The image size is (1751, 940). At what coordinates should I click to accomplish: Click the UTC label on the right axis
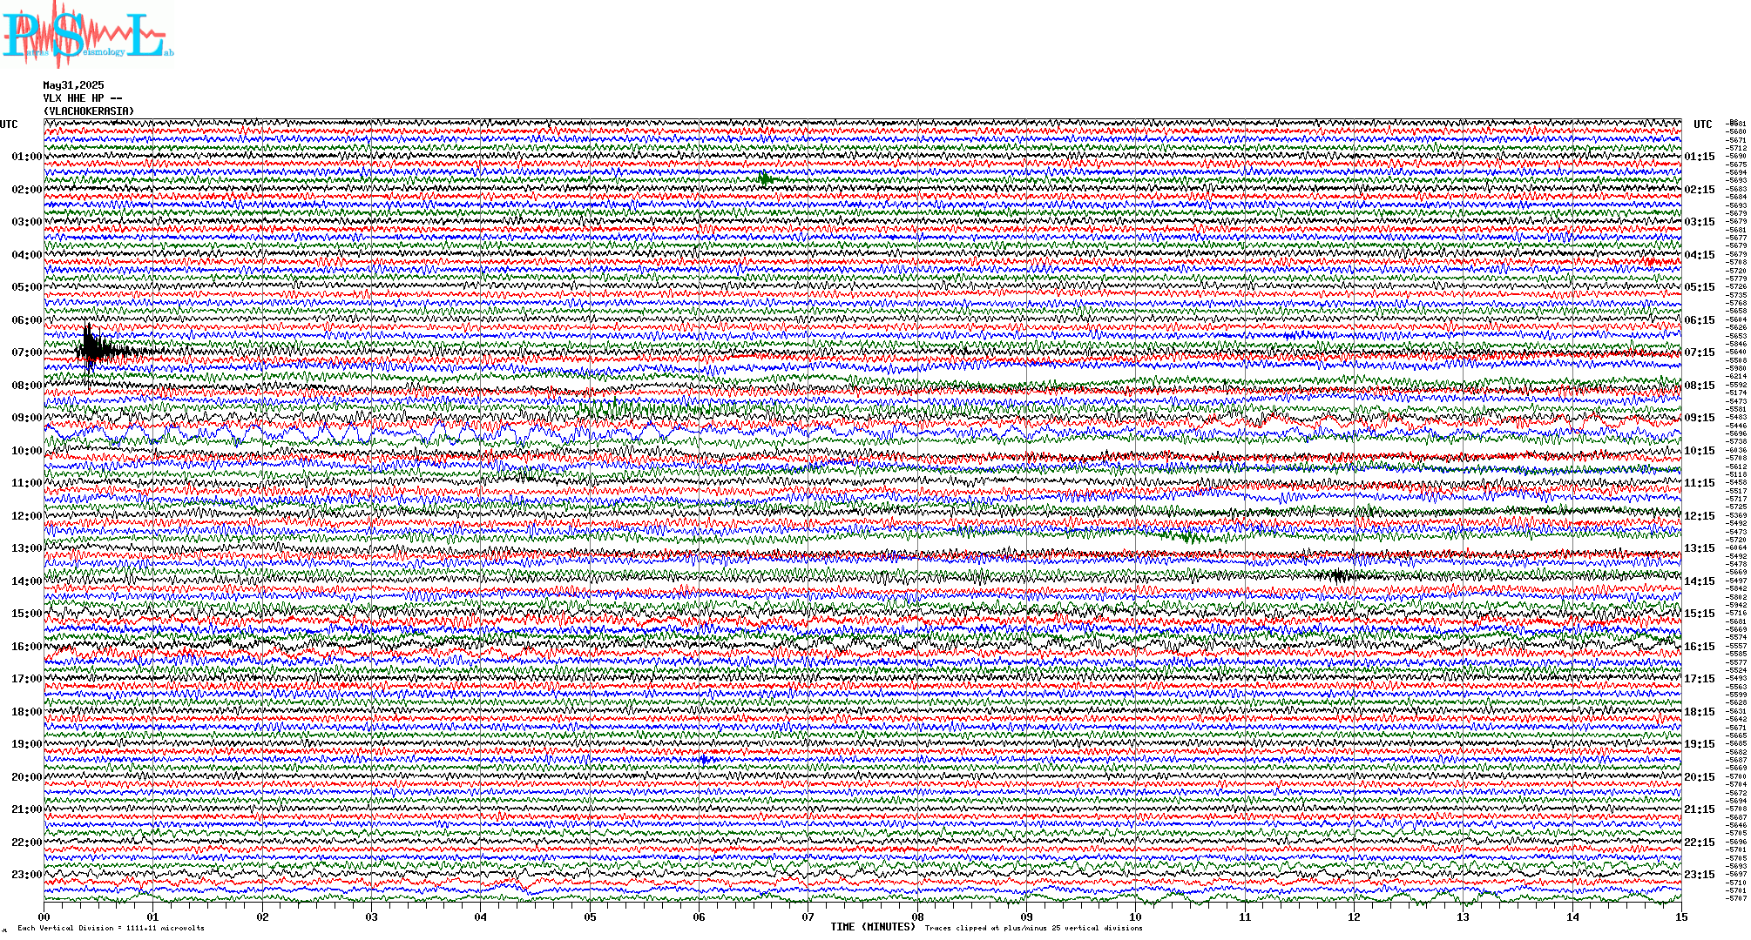tap(1703, 124)
